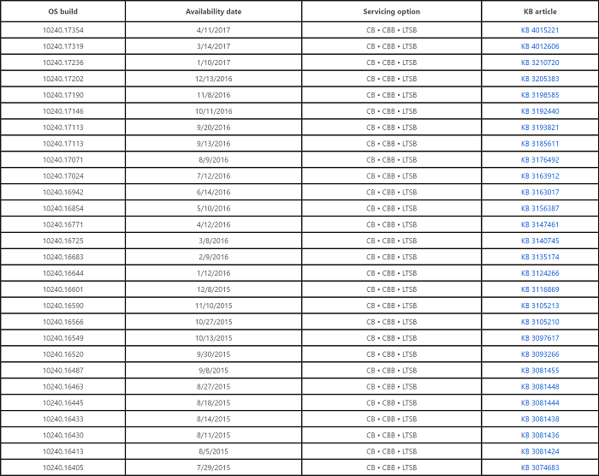Viewport: 599px width, 476px height.
Task: Click OS build 10240.16771
Action: (x=63, y=224)
